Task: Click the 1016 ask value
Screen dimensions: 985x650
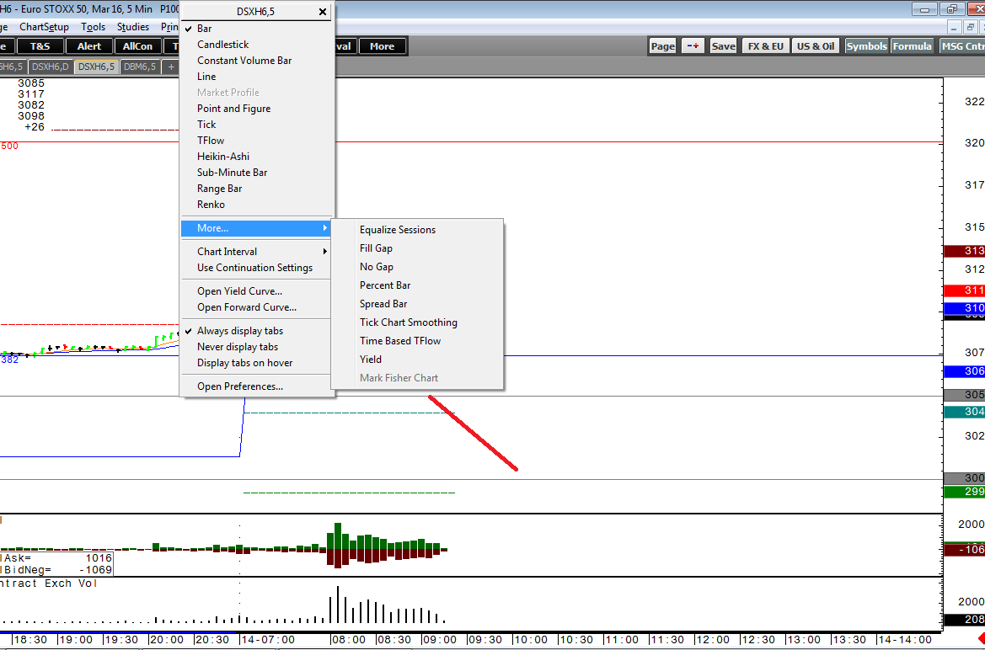Action: (99, 557)
